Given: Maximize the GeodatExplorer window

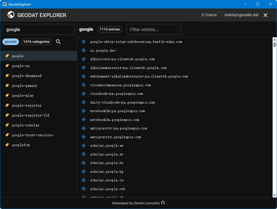Looking at the screenshot, I should 258,4.
